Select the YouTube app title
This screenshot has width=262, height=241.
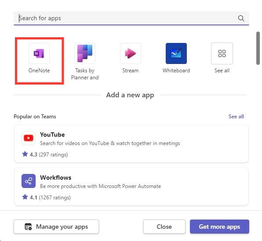[x=52, y=135]
